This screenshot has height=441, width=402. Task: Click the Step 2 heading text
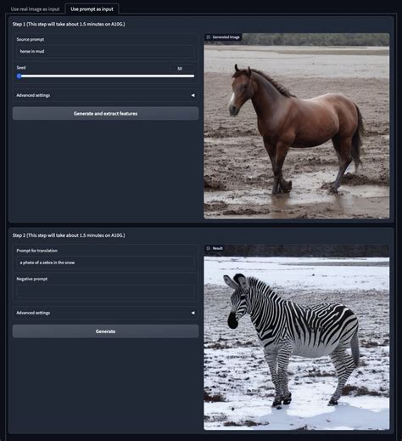(x=69, y=235)
